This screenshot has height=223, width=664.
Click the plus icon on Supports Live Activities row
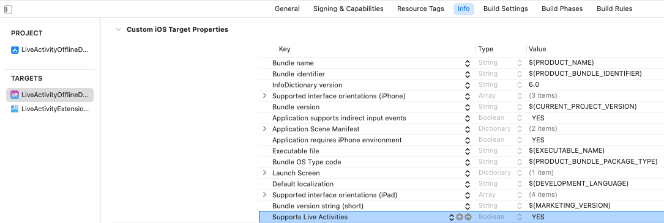tap(460, 217)
